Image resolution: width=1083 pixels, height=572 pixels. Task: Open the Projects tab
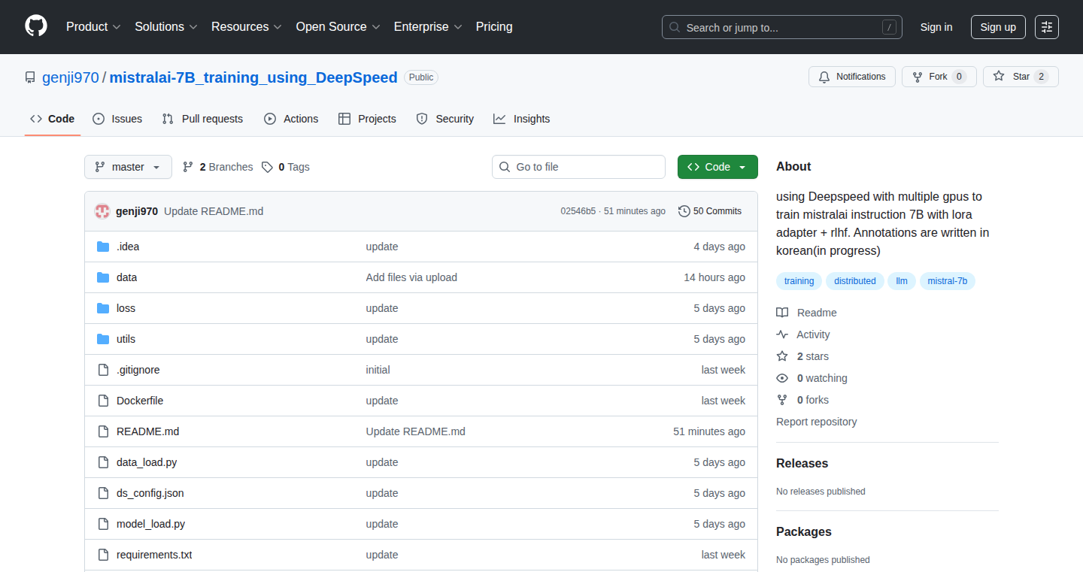tap(367, 119)
